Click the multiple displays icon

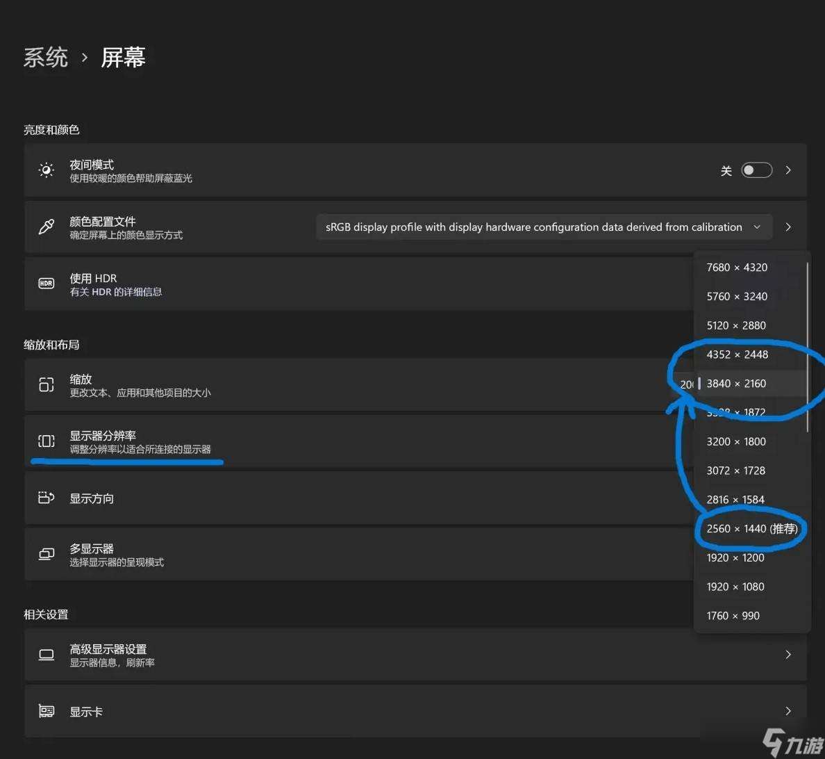pyautogui.click(x=47, y=554)
